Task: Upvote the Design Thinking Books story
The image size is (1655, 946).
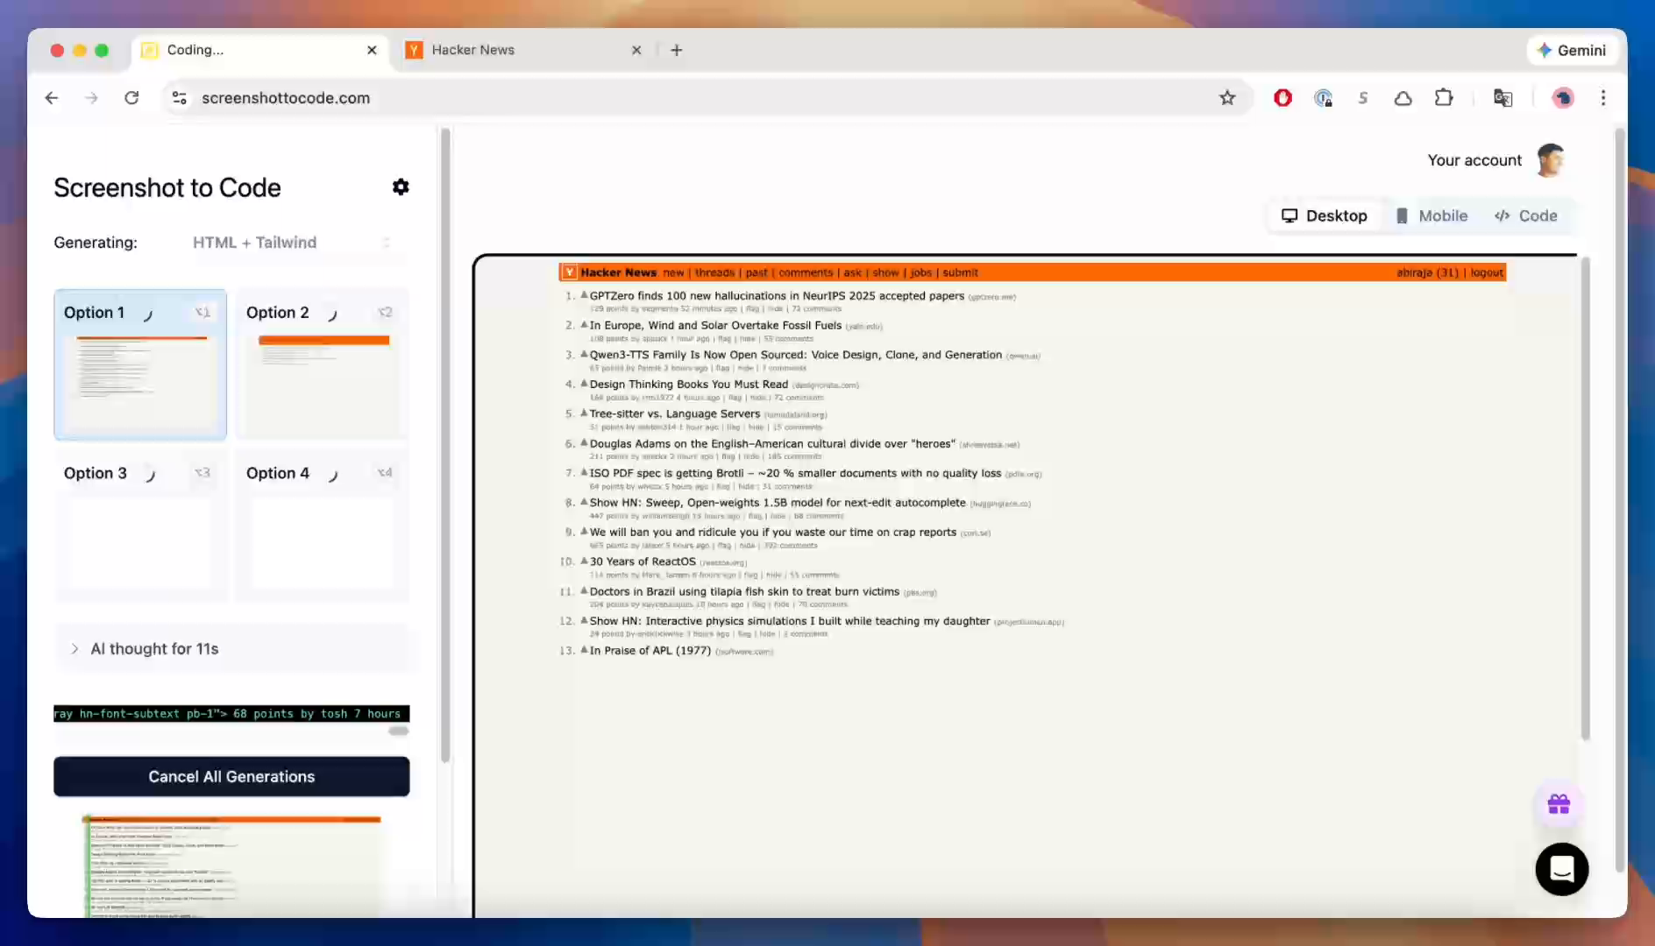Action: (584, 384)
